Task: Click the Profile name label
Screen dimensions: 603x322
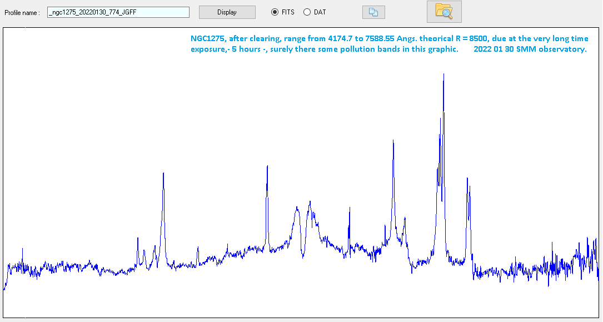Action: (22, 12)
